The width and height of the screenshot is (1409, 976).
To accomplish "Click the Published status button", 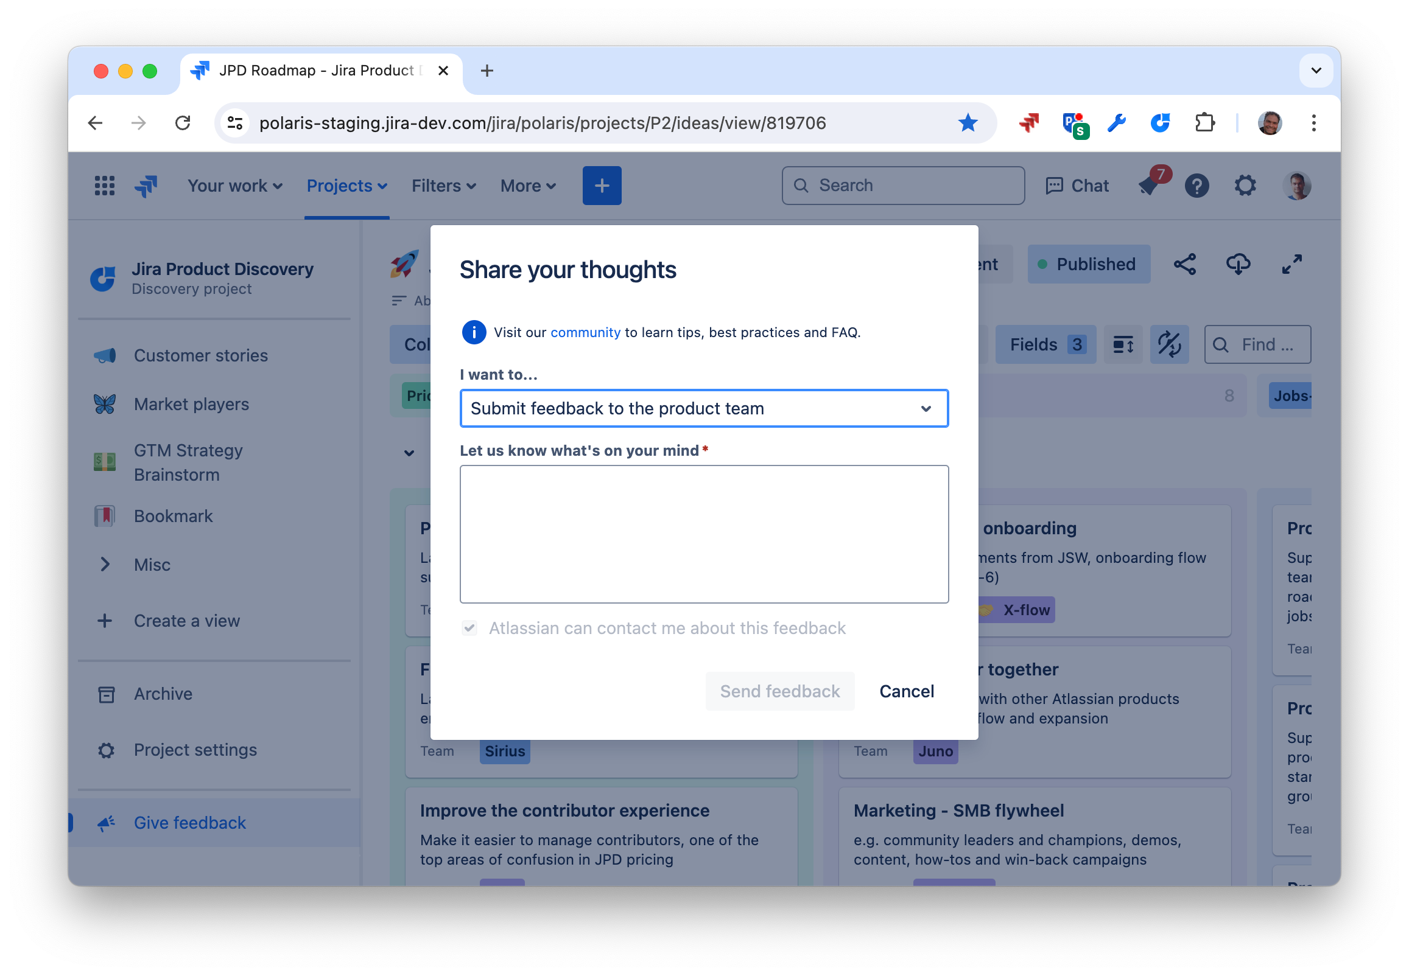I will (1088, 264).
